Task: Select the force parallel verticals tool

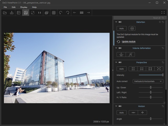Action: click(x=133, y=69)
